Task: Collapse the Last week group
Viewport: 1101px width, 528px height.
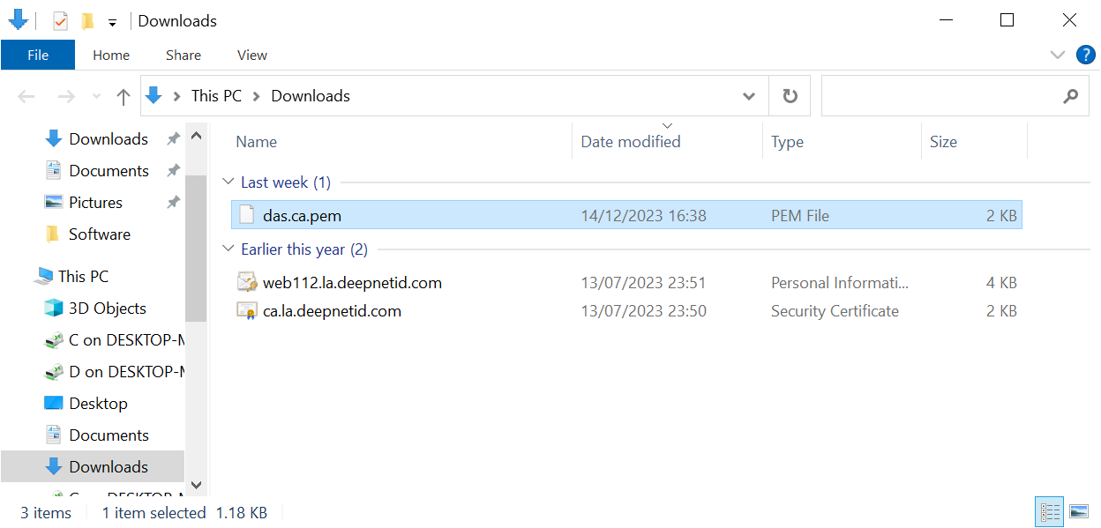Action: [x=229, y=182]
